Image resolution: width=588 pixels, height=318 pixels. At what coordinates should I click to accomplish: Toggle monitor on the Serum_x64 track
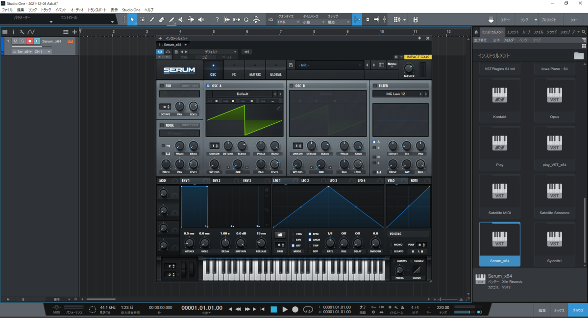(37, 41)
